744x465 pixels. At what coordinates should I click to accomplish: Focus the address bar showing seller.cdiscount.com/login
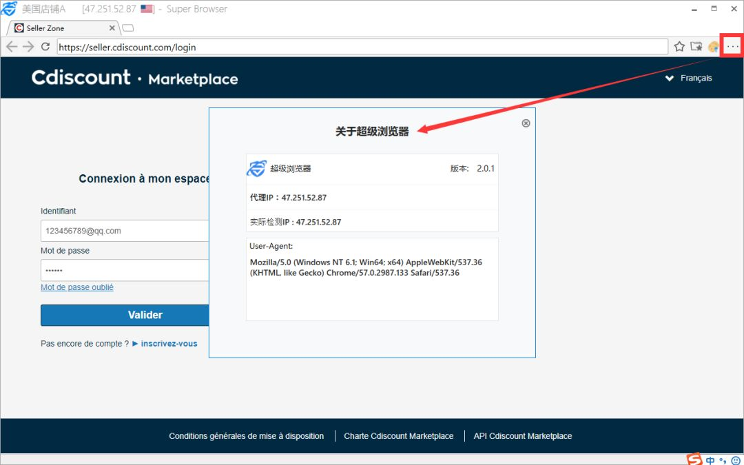tap(362, 47)
